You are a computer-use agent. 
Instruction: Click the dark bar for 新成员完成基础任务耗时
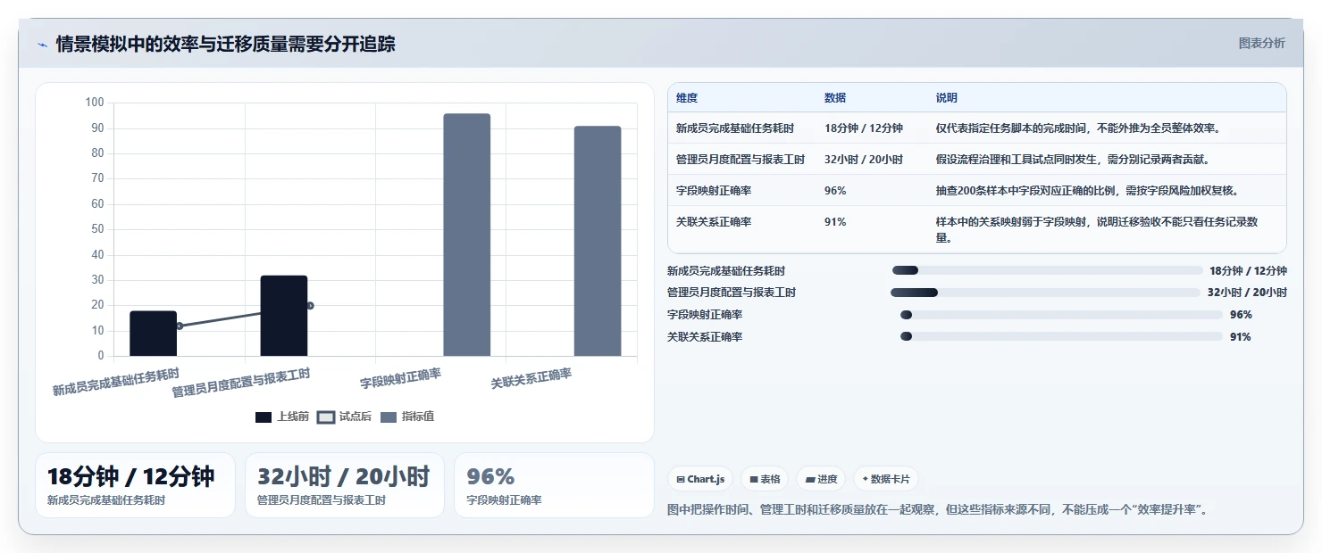pyautogui.click(x=153, y=334)
